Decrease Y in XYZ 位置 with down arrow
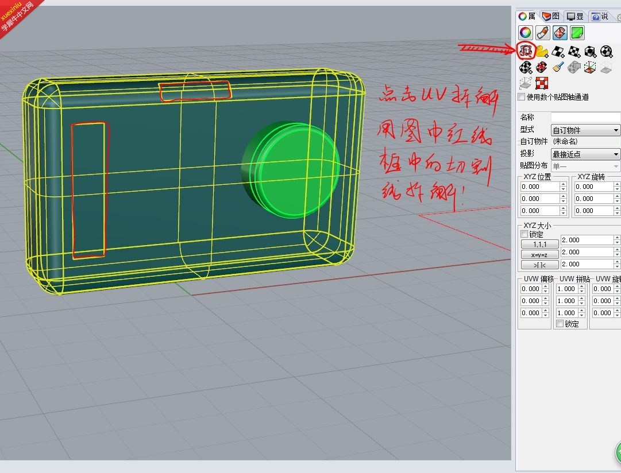Screen dimensions: 621x473 (x=563, y=201)
